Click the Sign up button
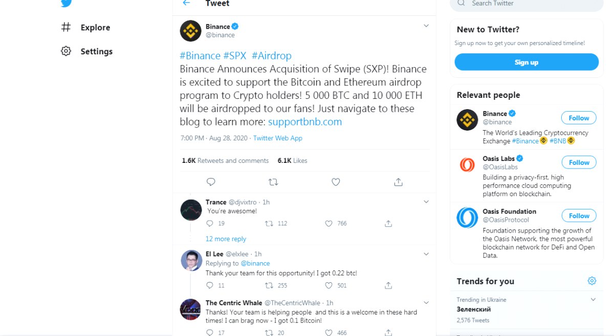The height and width of the screenshot is (336, 614). (527, 62)
